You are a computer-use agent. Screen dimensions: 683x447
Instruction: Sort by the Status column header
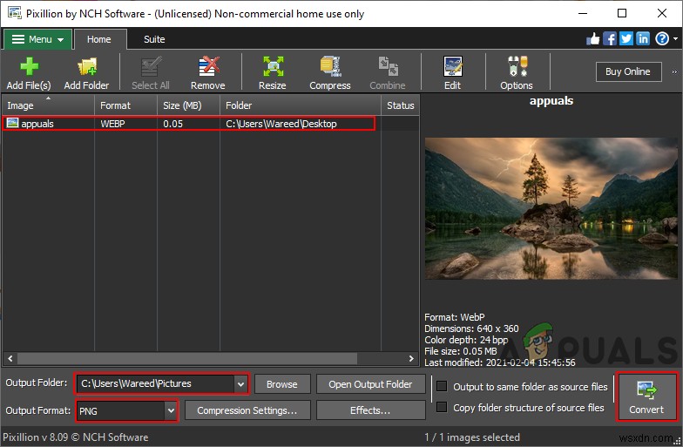pyautogui.click(x=401, y=105)
